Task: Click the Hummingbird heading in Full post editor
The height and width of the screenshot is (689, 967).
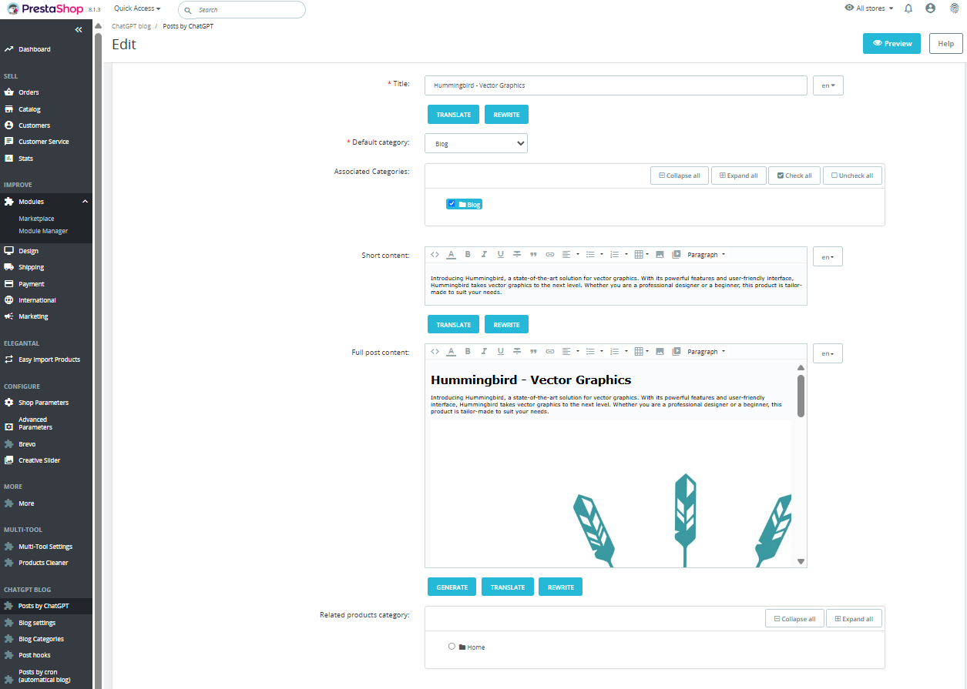Action: click(531, 380)
